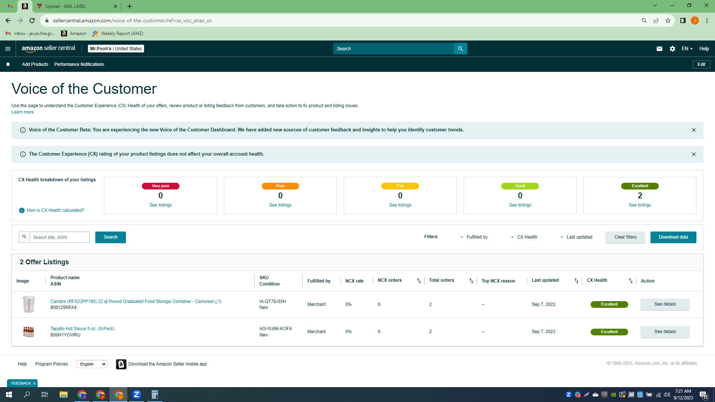Open the mail messages icon

(660, 49)
